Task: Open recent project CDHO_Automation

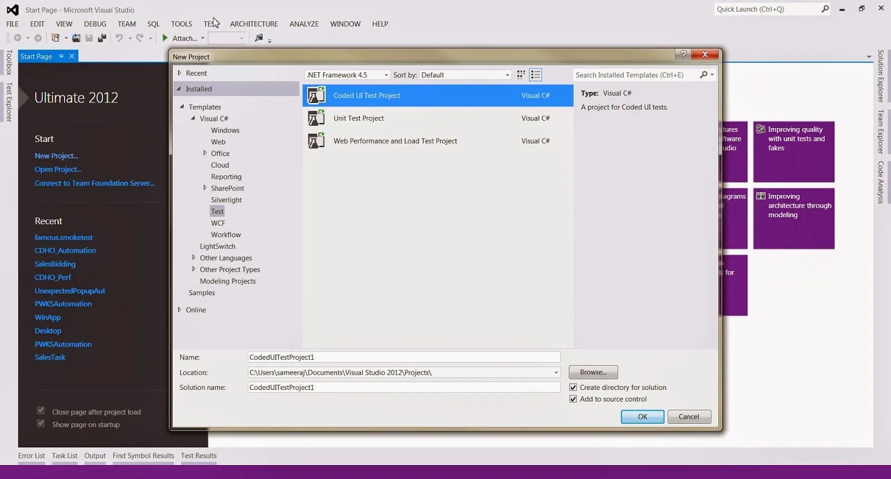Action: tap(65, 251)
